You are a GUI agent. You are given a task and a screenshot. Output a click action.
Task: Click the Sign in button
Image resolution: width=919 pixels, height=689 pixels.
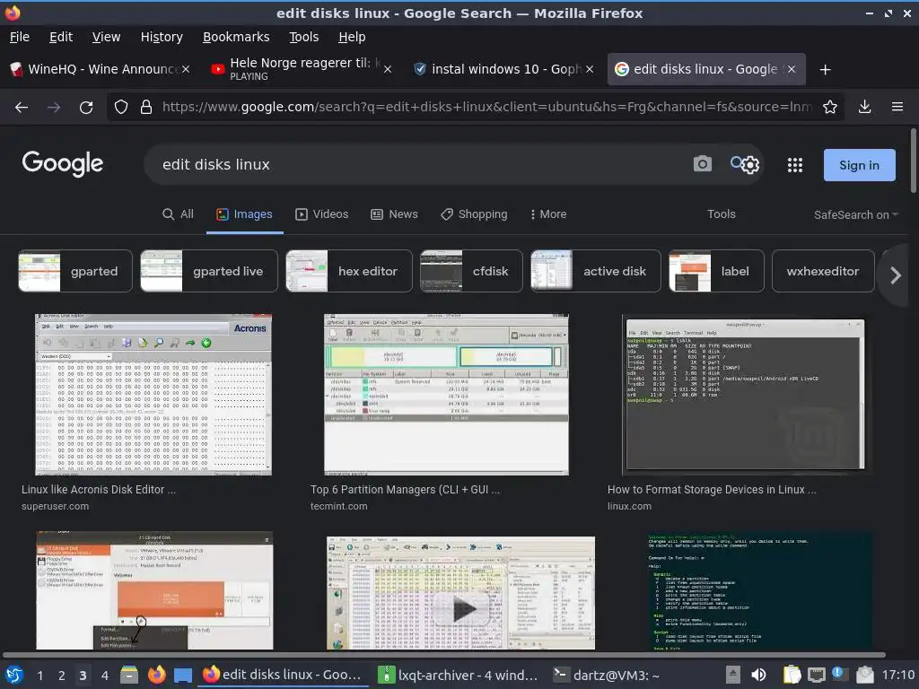[x=859, y=165]
